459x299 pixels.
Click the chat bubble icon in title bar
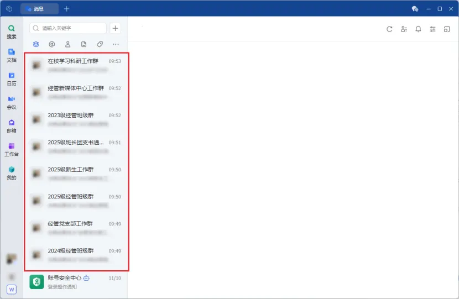pos(415,9)
